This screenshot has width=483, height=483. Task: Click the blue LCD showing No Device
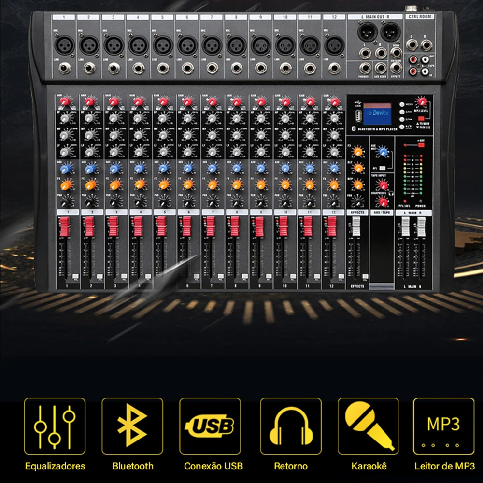point(377,113)
